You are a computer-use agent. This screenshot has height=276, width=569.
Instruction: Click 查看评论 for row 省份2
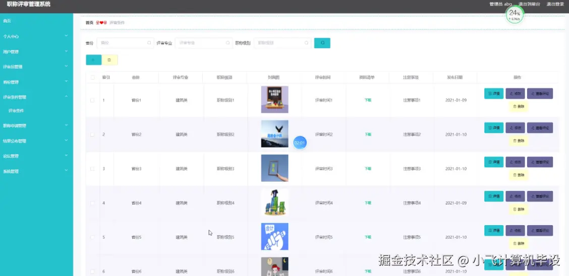540,128
